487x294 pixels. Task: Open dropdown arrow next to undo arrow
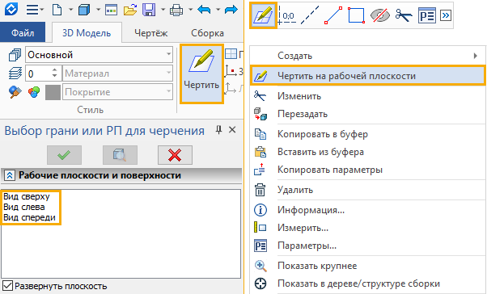(x=218, y=10)
